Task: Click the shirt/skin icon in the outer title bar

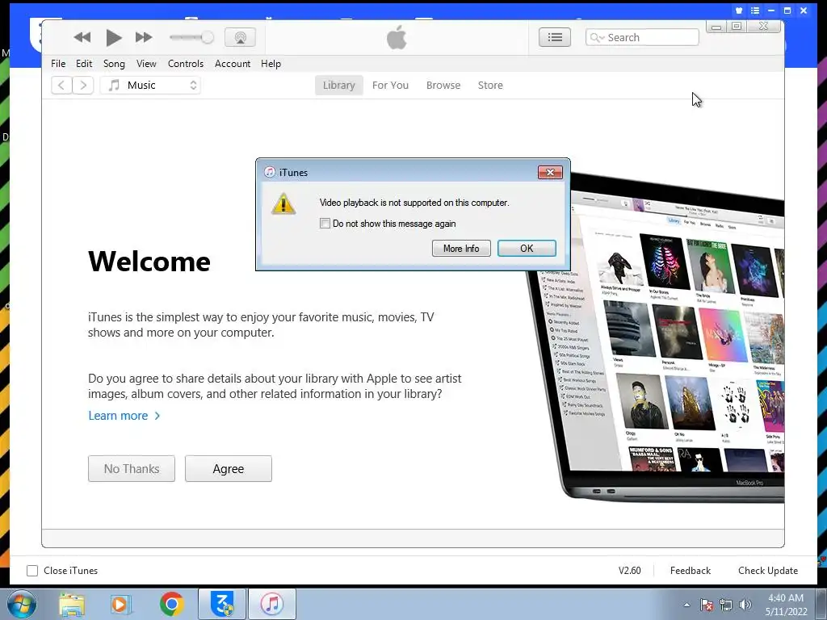Action: (x=739, y=10)
